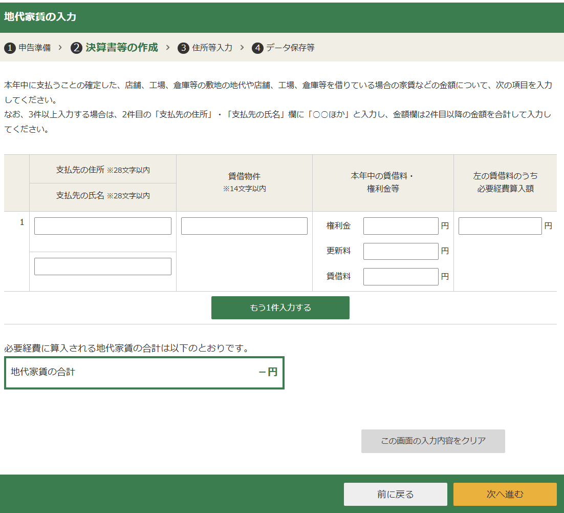The image size is (564, 513).
Task: Select the 更新料 amount field
Action: click(401, 251)
